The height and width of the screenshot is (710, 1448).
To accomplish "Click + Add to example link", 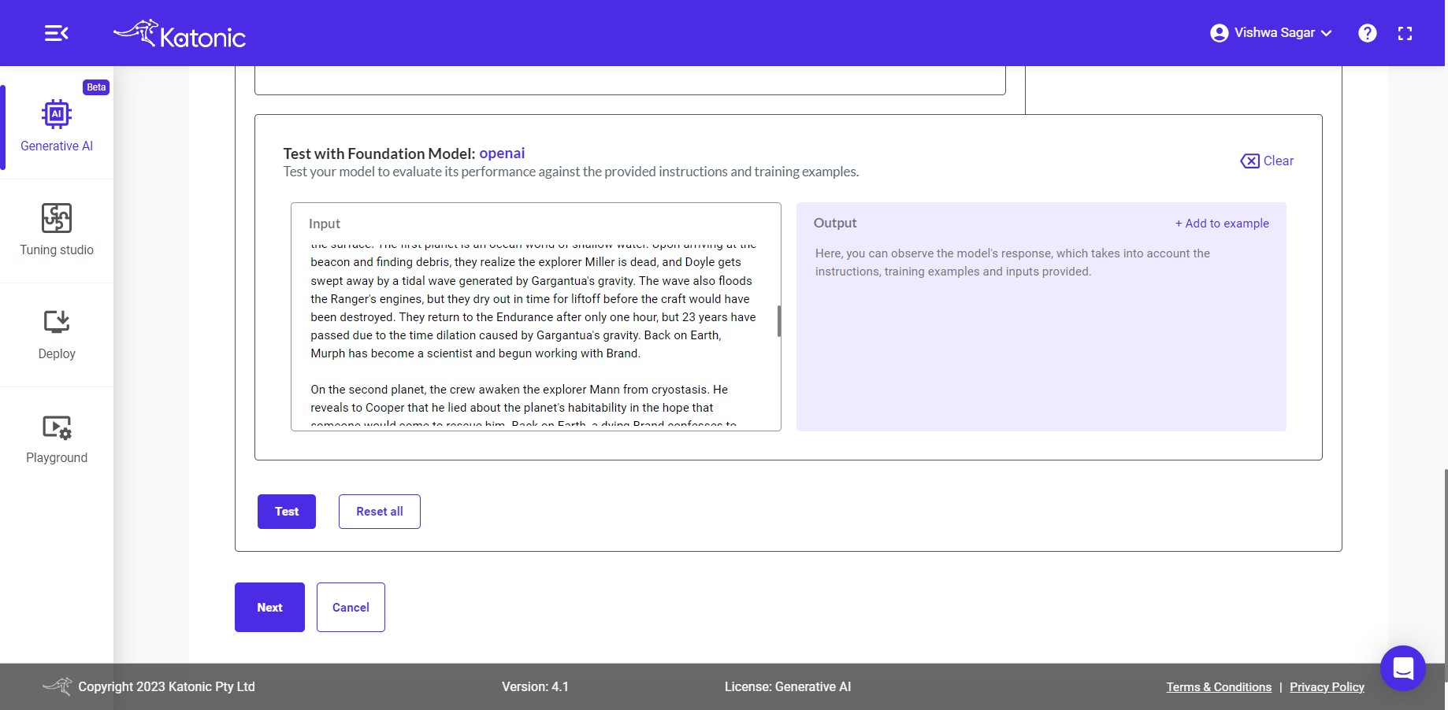I will (1222, 224).
